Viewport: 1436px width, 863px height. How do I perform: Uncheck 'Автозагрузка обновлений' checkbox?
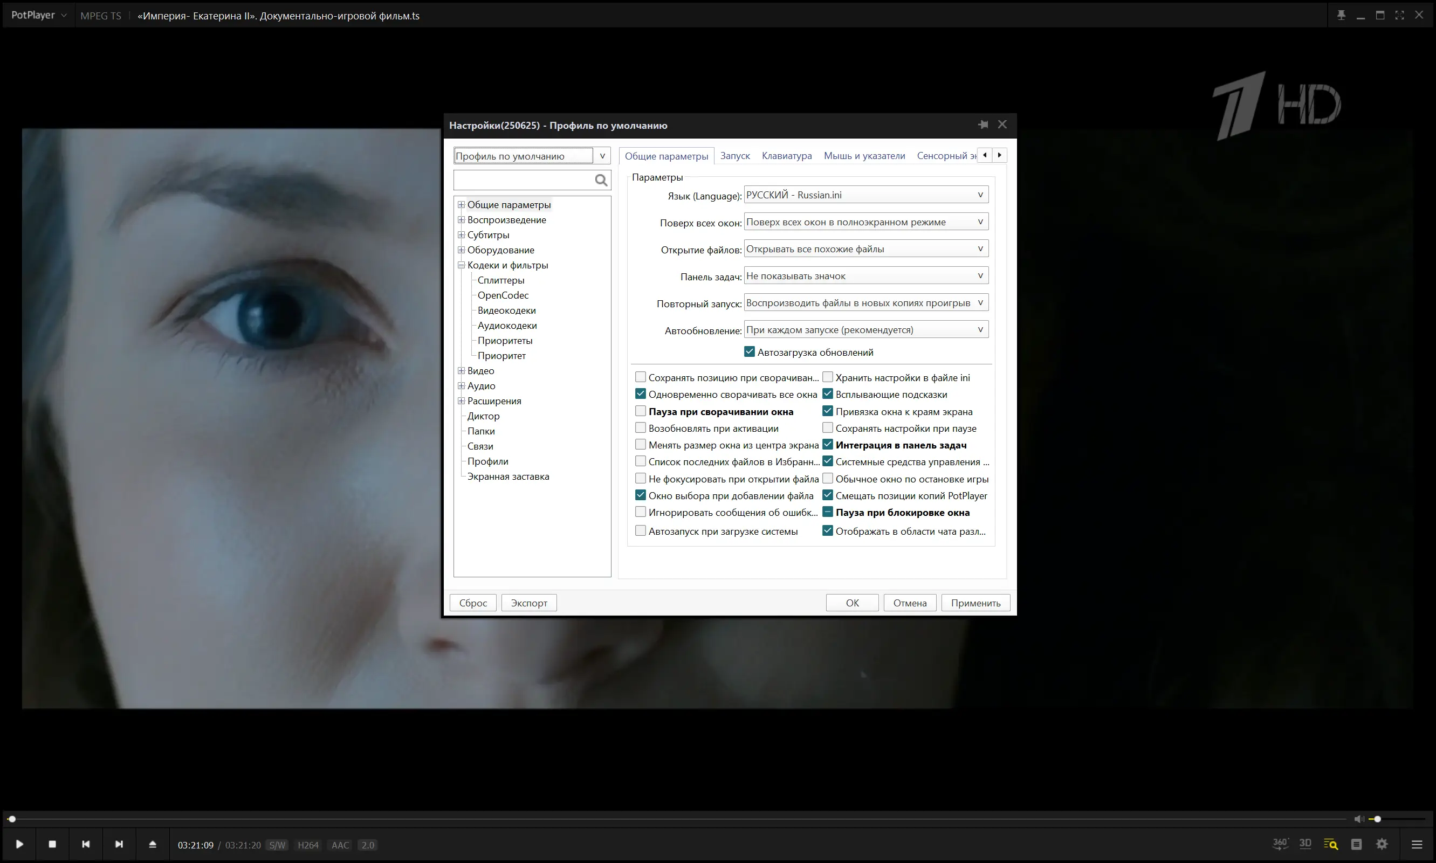pyautogui.click(x=749, y=352)
